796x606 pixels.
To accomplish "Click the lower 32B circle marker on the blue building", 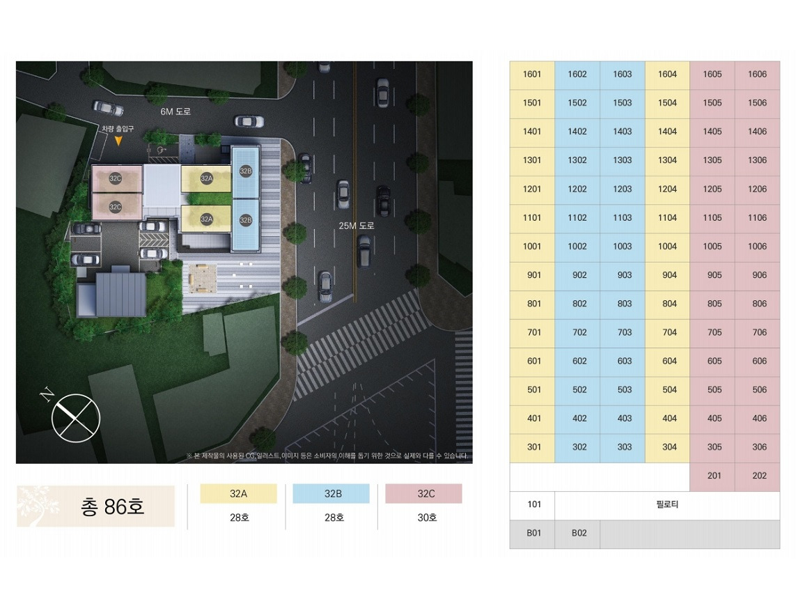I will [x=246, y=220].
